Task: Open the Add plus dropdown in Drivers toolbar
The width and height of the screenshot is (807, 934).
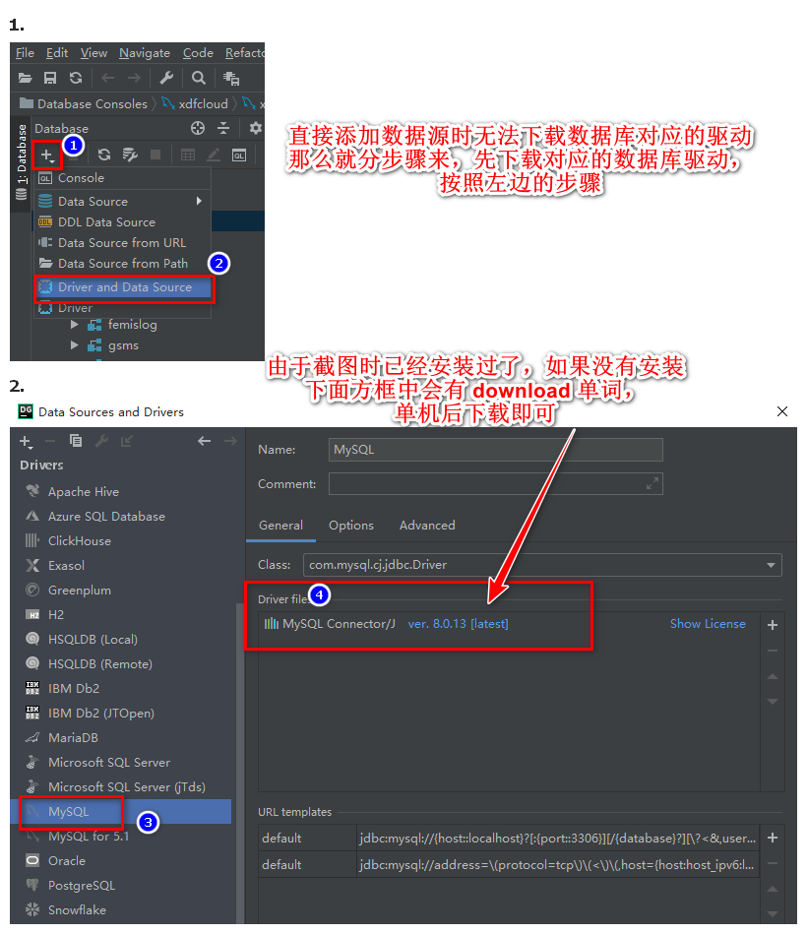Action: click(26, 441)
